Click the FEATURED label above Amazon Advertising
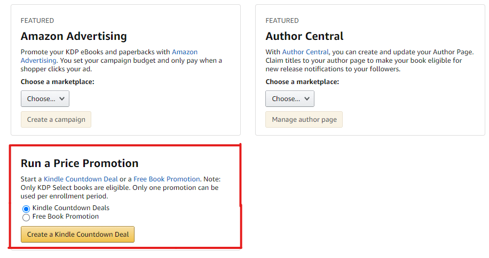The width and height of the screenshot is (489, 258). click(37, 21)
